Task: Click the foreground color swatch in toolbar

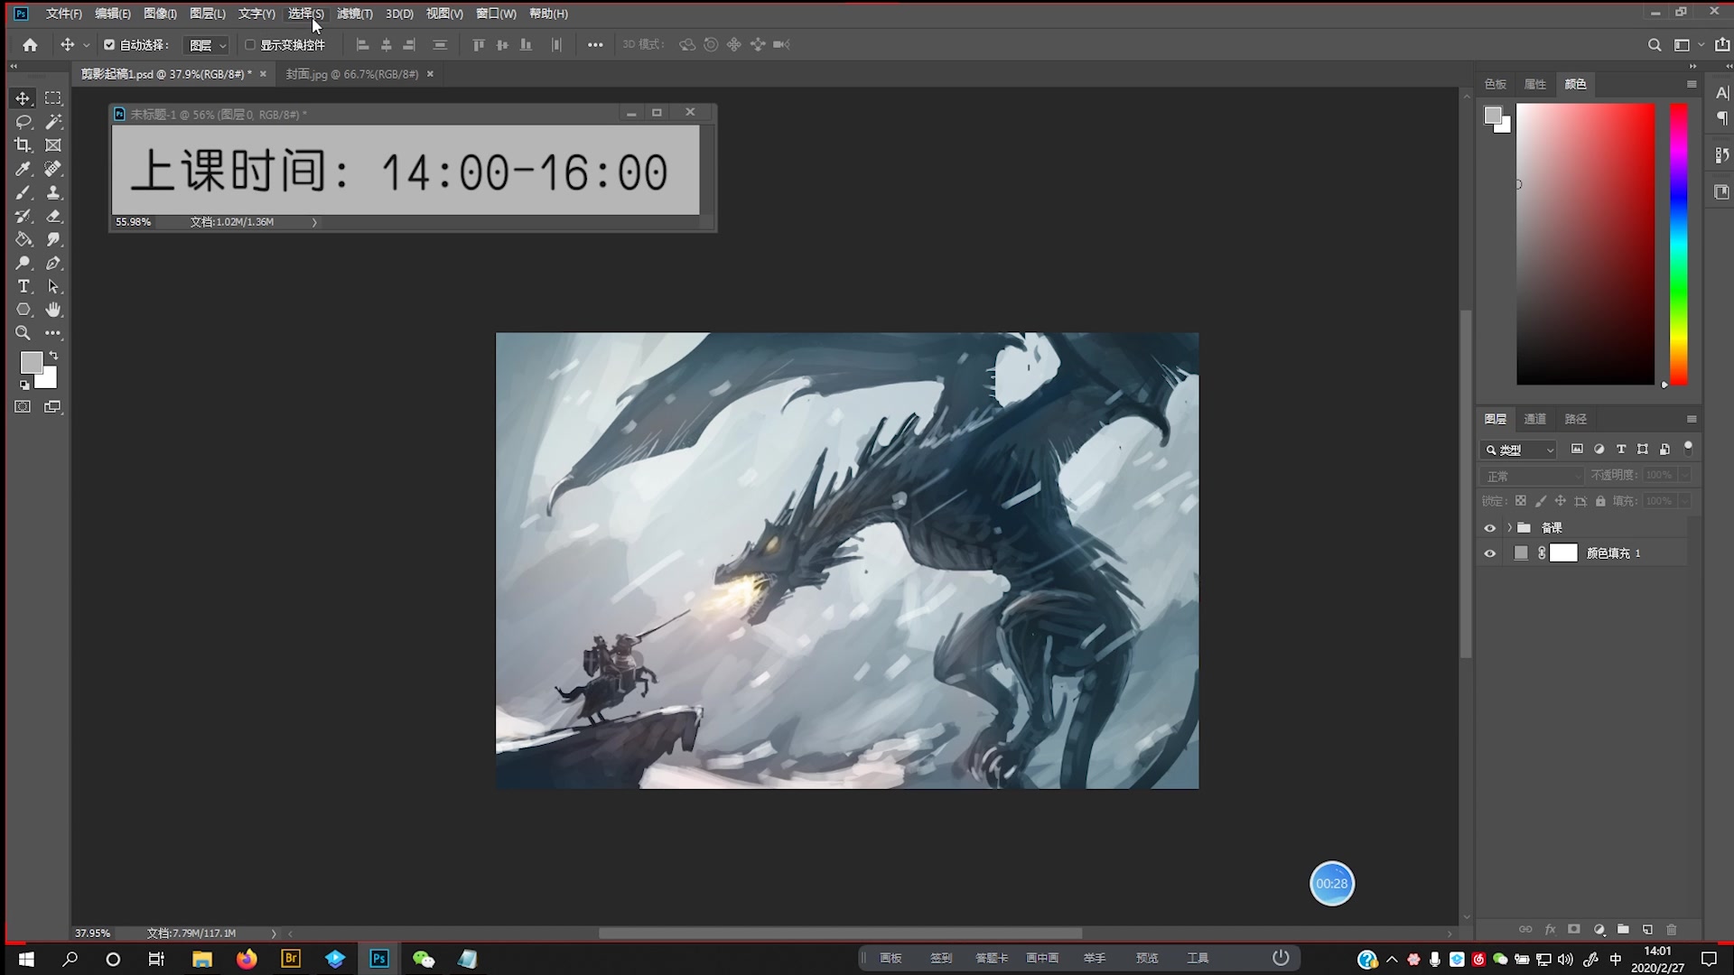Action: [x=32, y=362]
